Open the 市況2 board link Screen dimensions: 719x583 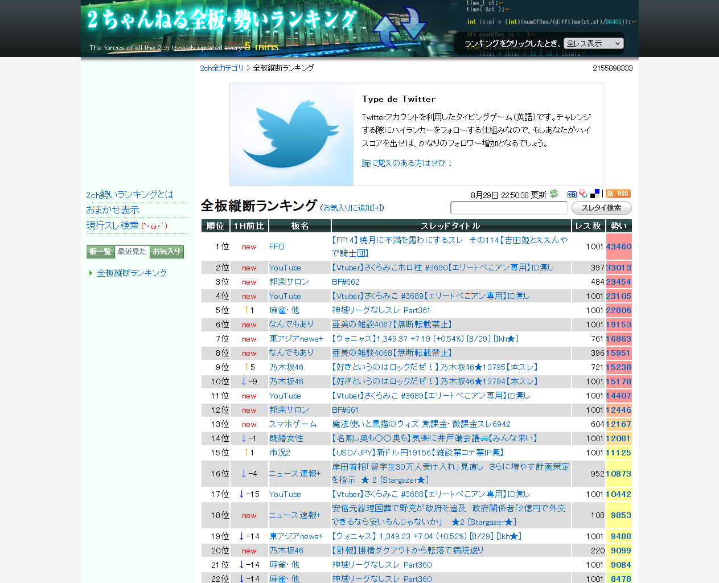point(280,453)
